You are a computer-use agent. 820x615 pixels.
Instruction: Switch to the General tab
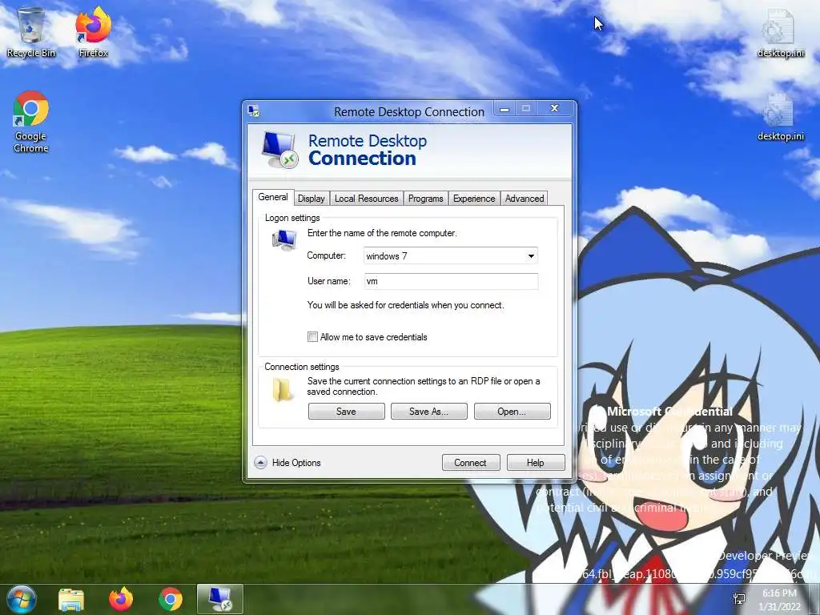(273, 197)
